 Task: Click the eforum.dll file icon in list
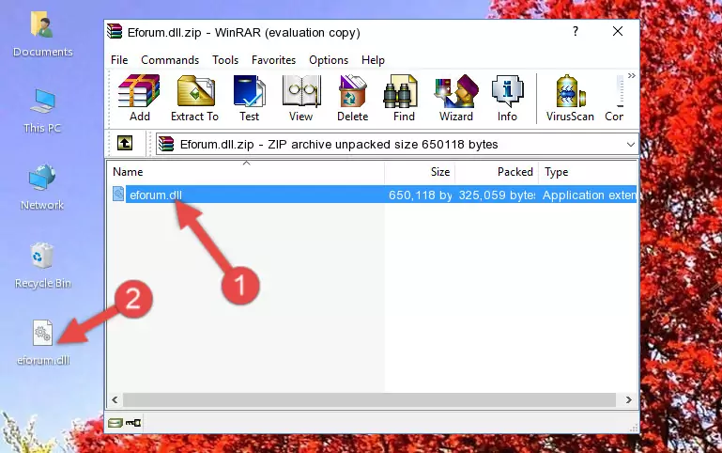pos(118,194)
